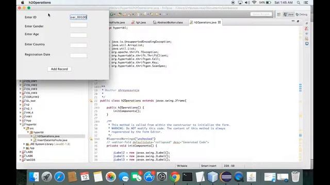The width and height of the screenshot is (330, 185).
Task: Click the warning marker at line 22
Action: coord(91,101)
